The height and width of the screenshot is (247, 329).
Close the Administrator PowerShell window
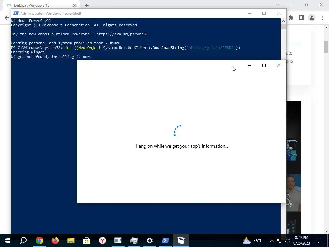pos(279,13)
